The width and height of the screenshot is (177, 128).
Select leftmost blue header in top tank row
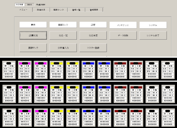[88, 63]
